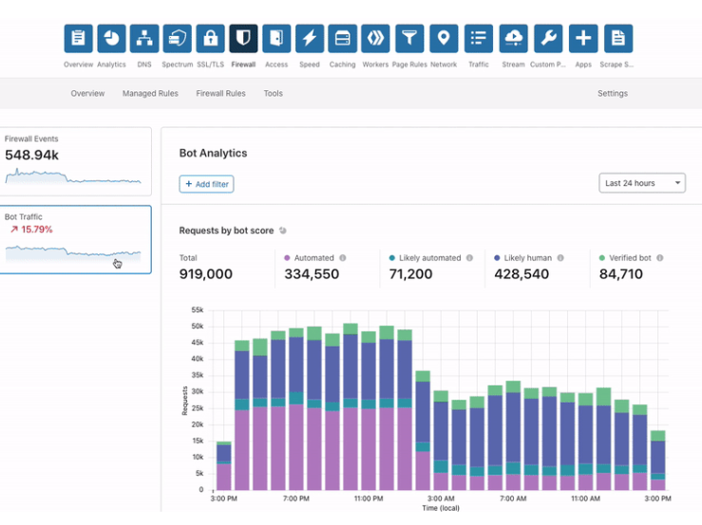Click the Total value 919,000

pyautogui.click(x=206, y=274)
